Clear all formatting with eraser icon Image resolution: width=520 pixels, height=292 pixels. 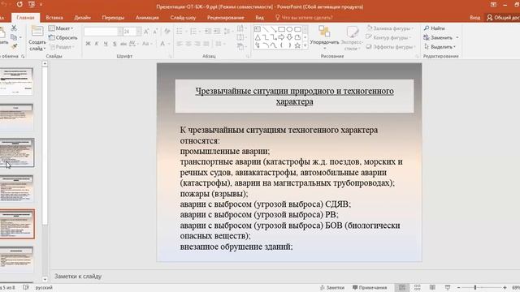(x=167, y=32)
